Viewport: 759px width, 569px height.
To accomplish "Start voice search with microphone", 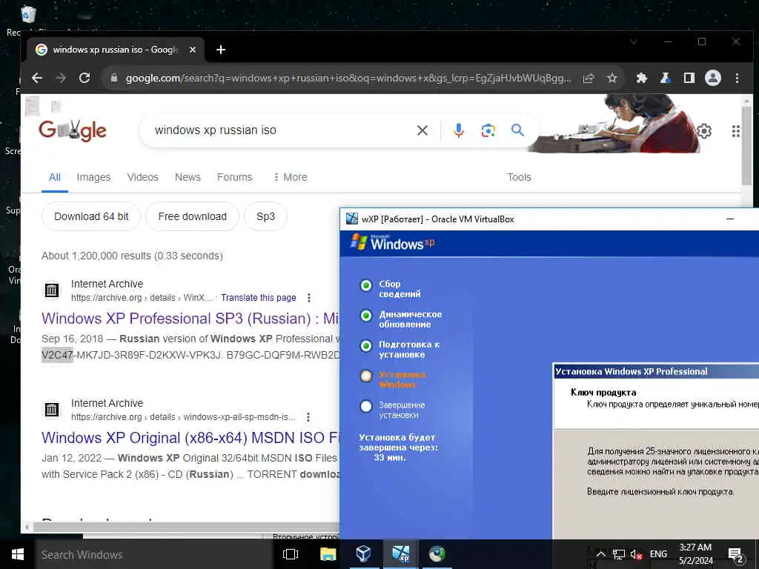I will pos(458,130).
